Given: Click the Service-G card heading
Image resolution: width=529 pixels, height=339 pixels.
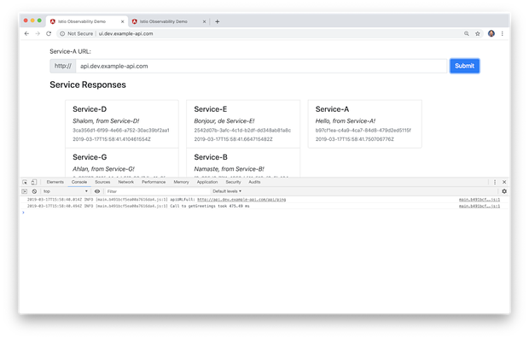Looking at the screenshot, I should click(90, 157).
